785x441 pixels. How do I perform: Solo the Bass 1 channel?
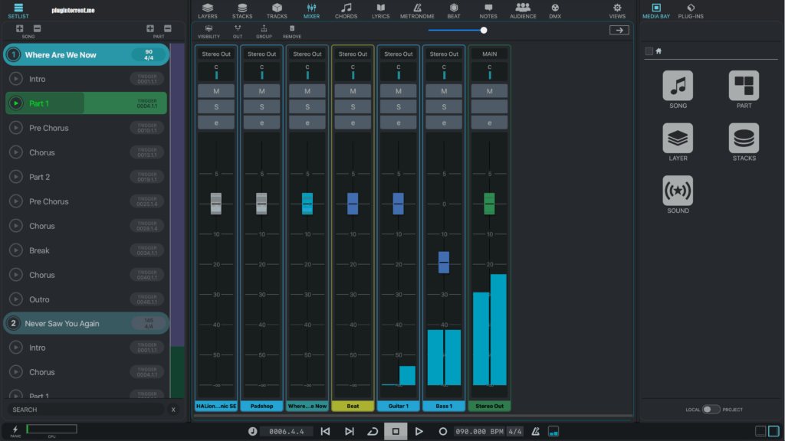coord(444,106)
